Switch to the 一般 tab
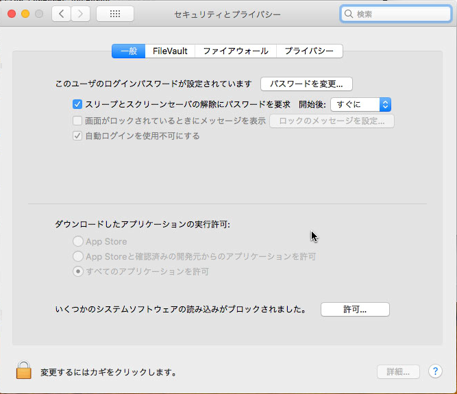 click(x=129, y=51)
